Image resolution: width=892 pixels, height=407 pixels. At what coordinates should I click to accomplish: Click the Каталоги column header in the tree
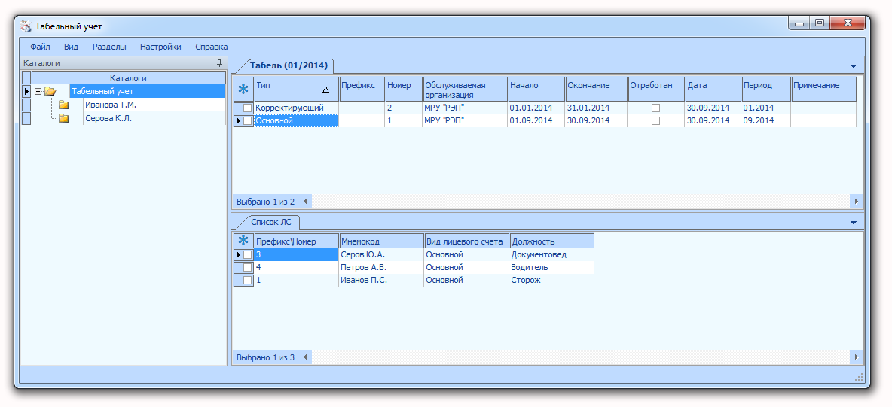pos(129,78)
